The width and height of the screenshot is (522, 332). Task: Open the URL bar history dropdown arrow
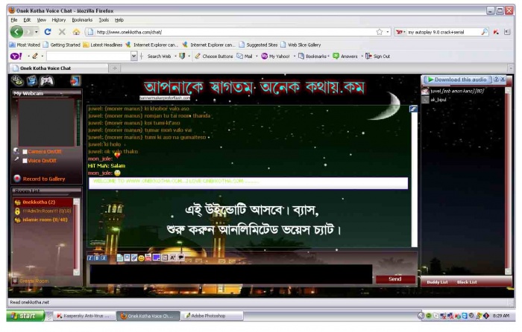388,32
